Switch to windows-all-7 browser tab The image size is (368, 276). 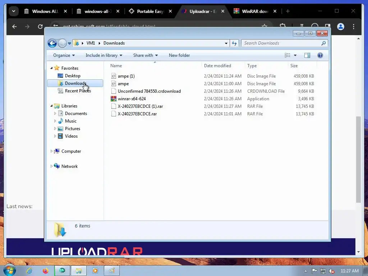click(98, 11)
